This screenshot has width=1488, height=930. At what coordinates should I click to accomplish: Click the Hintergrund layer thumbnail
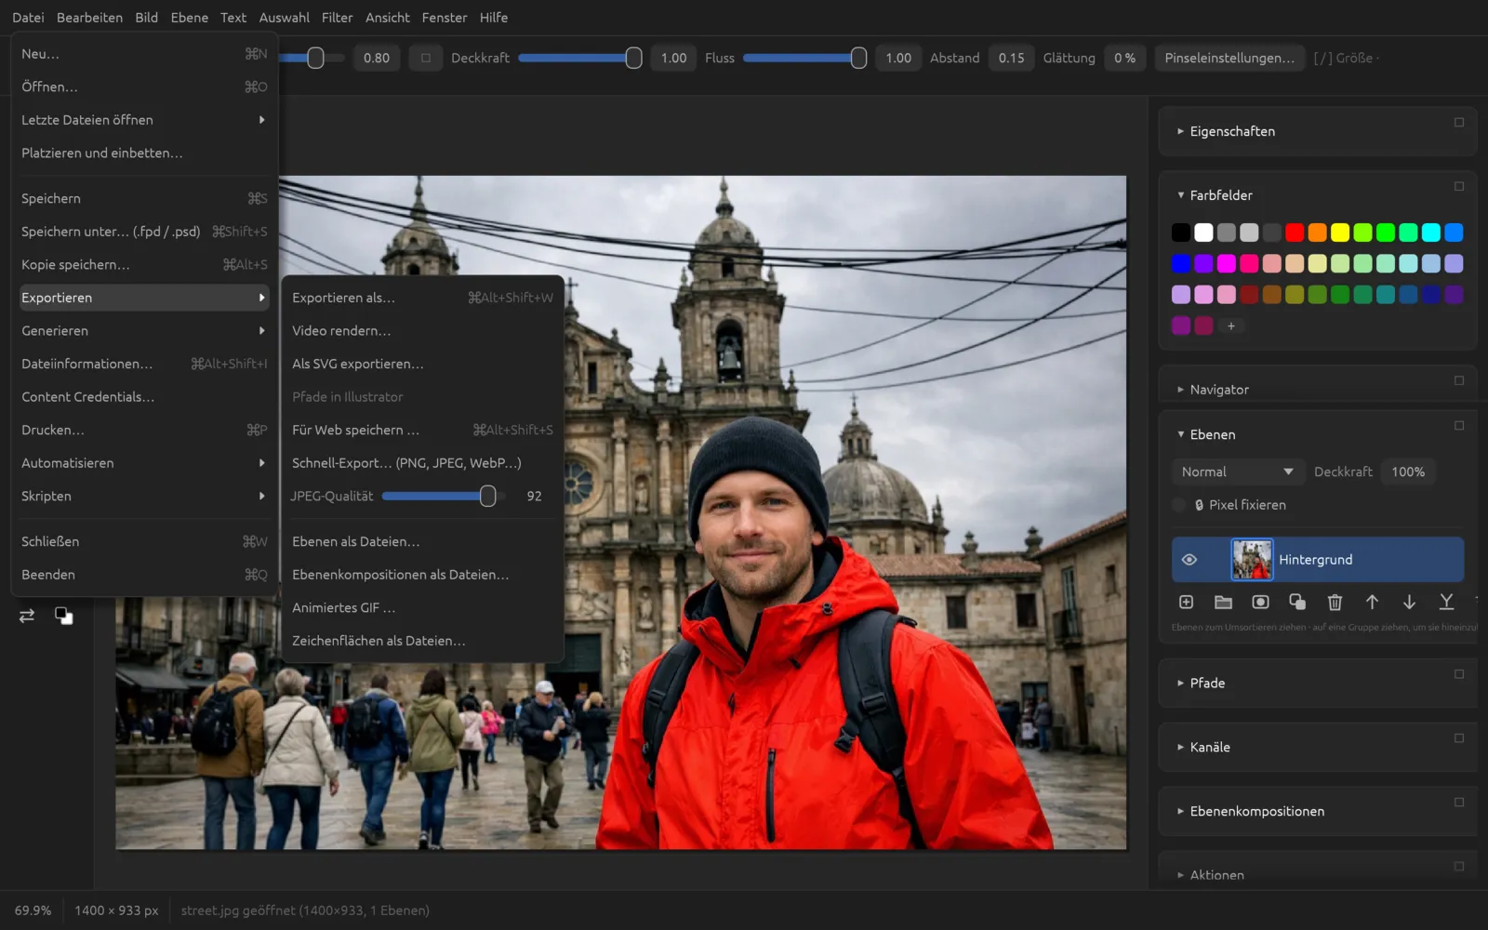1252,560
